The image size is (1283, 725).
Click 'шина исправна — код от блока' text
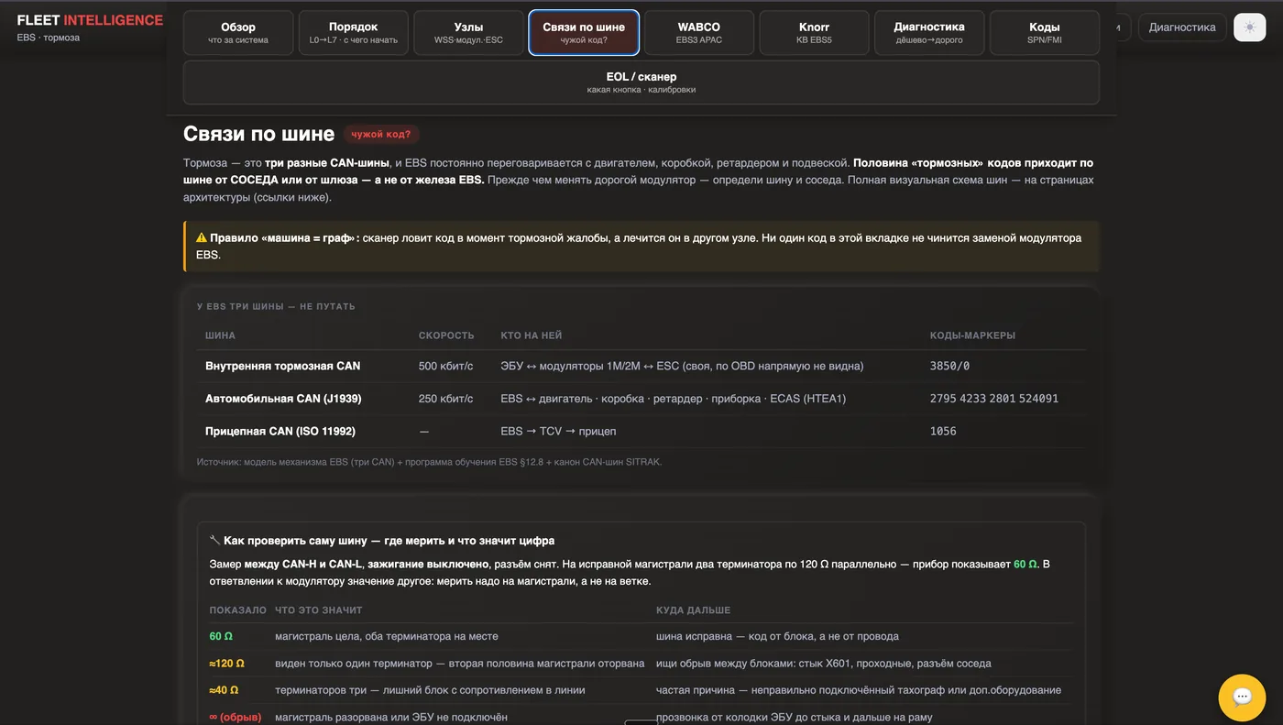coord(777,636)
